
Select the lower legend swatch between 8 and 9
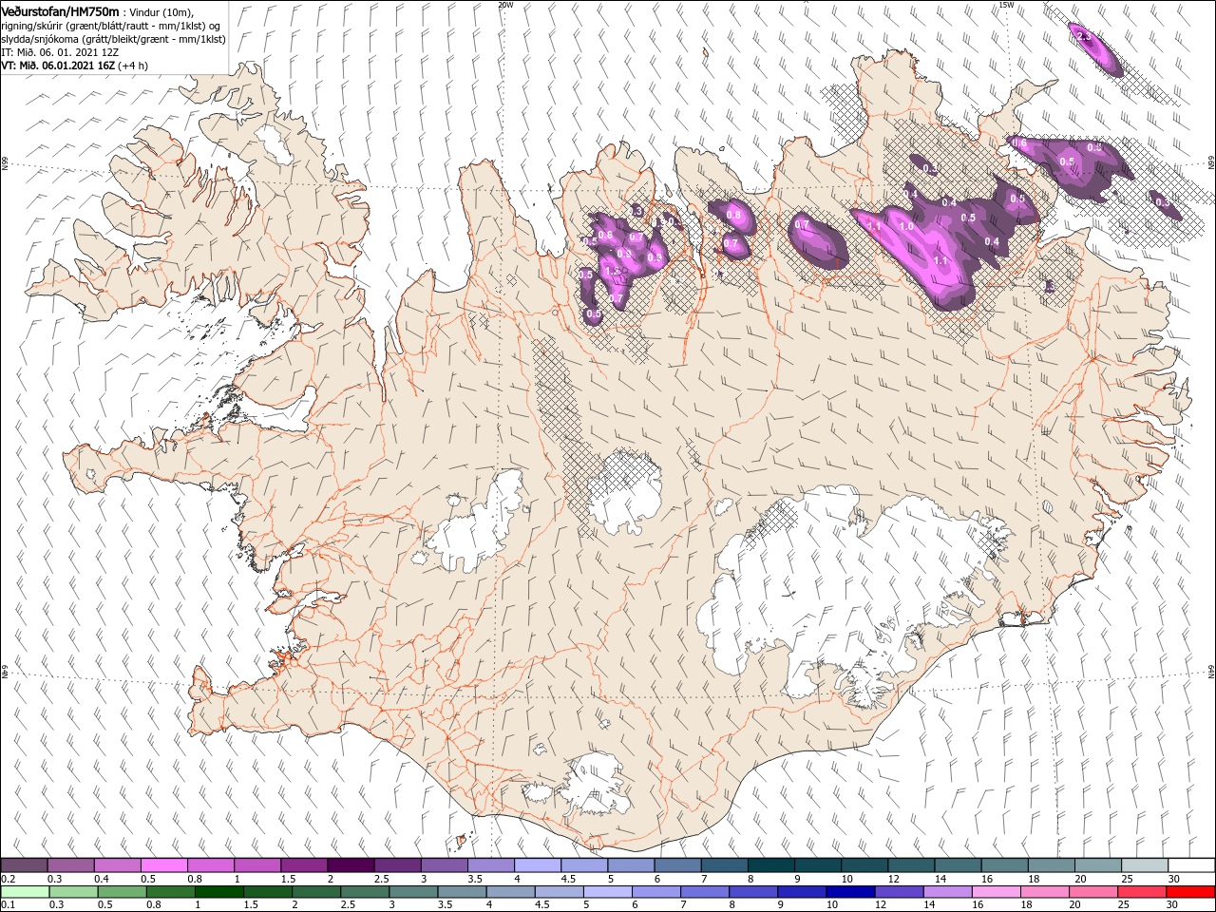pyautogui.click(x=753, y=892)
